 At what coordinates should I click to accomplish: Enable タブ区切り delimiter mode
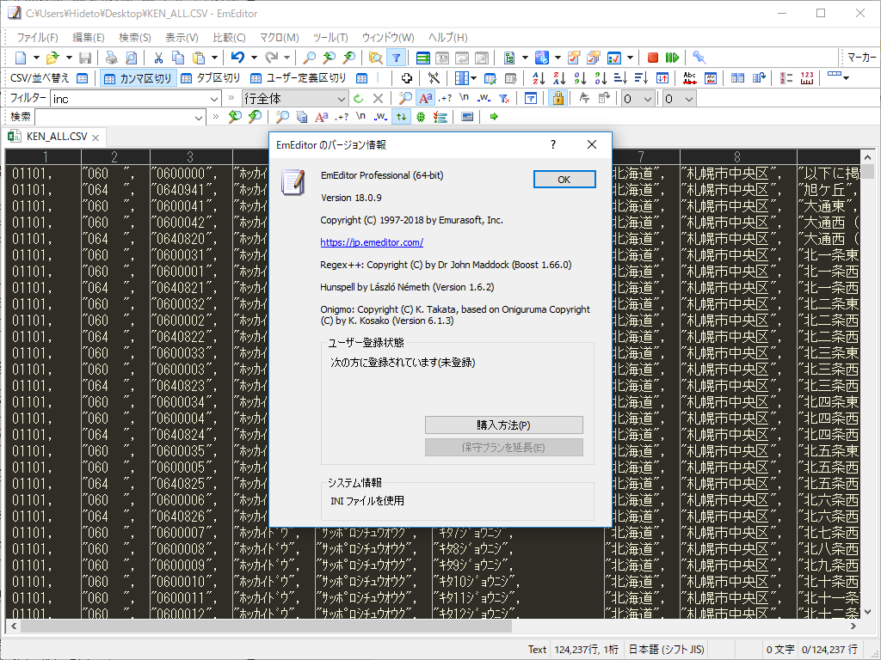coord(211,77)
